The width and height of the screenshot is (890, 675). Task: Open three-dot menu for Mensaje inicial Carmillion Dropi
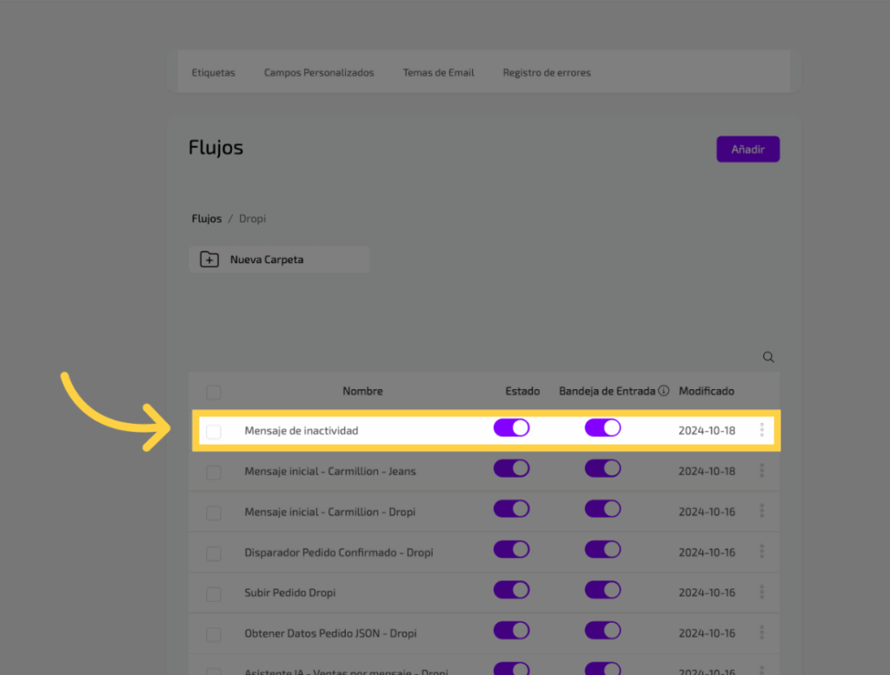pos(762,512)
